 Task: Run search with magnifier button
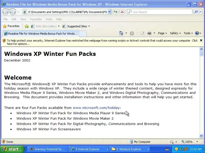point(196,12)
